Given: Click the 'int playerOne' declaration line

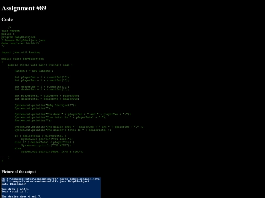Looking at the screenshot, I should [42, 77].
